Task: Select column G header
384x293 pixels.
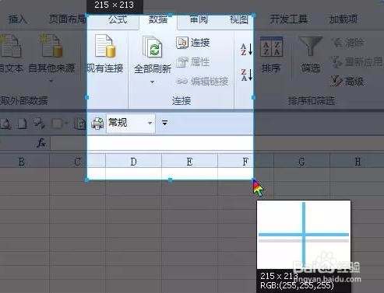Action: (301, 162)
